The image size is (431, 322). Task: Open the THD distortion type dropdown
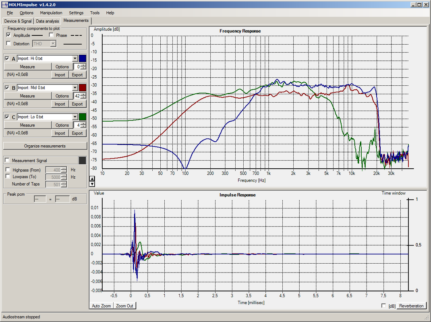53,44
